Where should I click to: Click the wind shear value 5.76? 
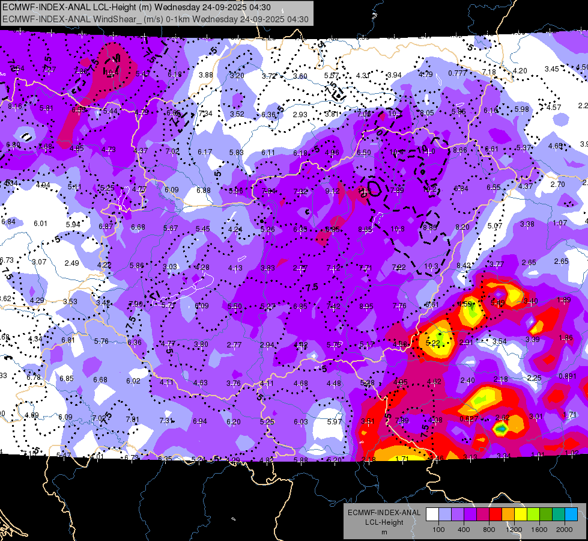tap(102, 341)
